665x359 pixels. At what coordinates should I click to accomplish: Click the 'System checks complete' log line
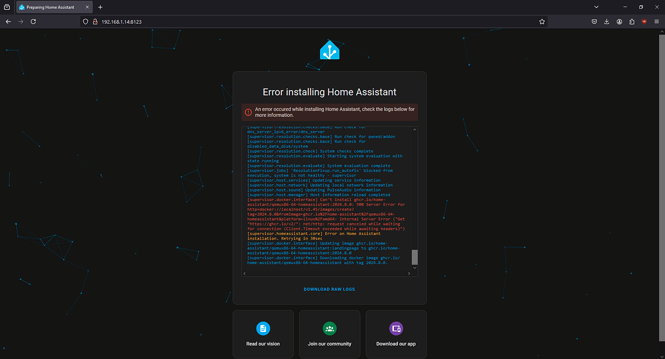310,151
